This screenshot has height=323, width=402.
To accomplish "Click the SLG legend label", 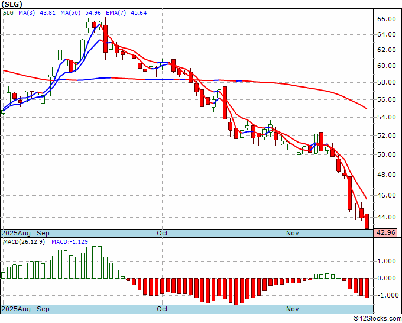I will [8, 12].
